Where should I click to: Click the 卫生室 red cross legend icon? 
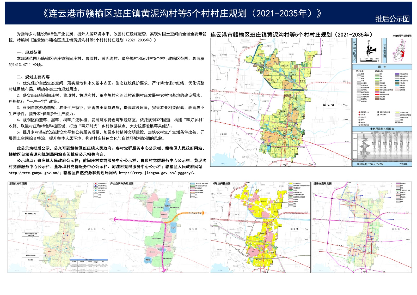(x=359, y=115)
